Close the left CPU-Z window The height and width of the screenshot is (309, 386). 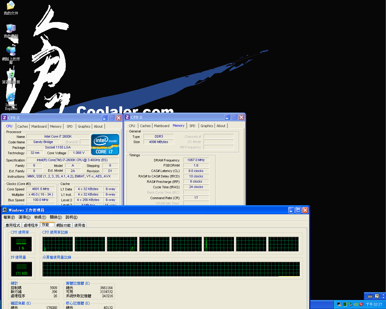click(119, 118)
